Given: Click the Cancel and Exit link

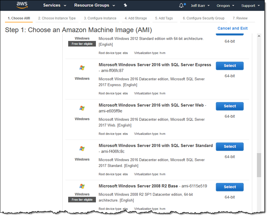Looking at the screenshot, I should click(232, 28).
